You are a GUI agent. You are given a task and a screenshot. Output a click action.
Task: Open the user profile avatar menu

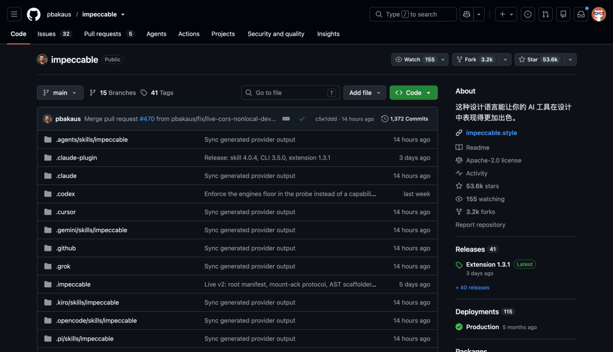[599, 14]
